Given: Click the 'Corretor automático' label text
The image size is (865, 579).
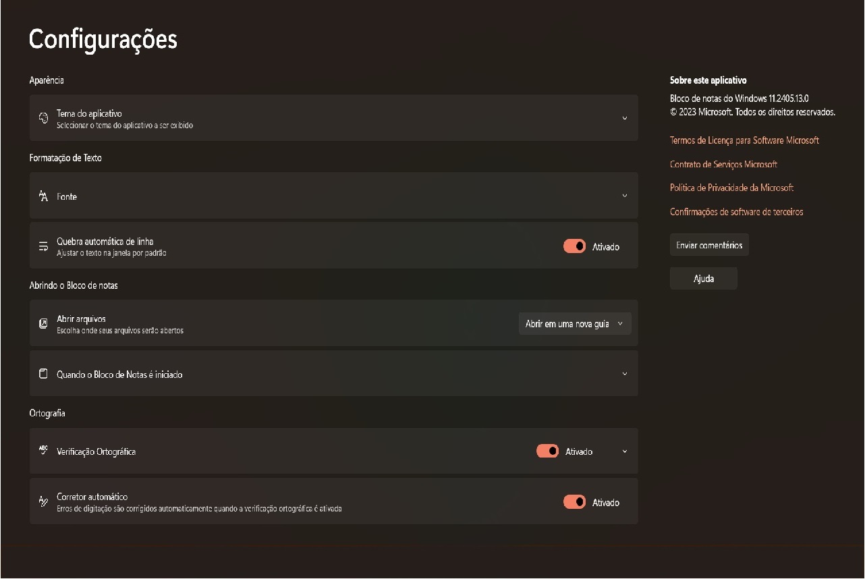Looking at the screenshot, I should [x=92, y=497].
